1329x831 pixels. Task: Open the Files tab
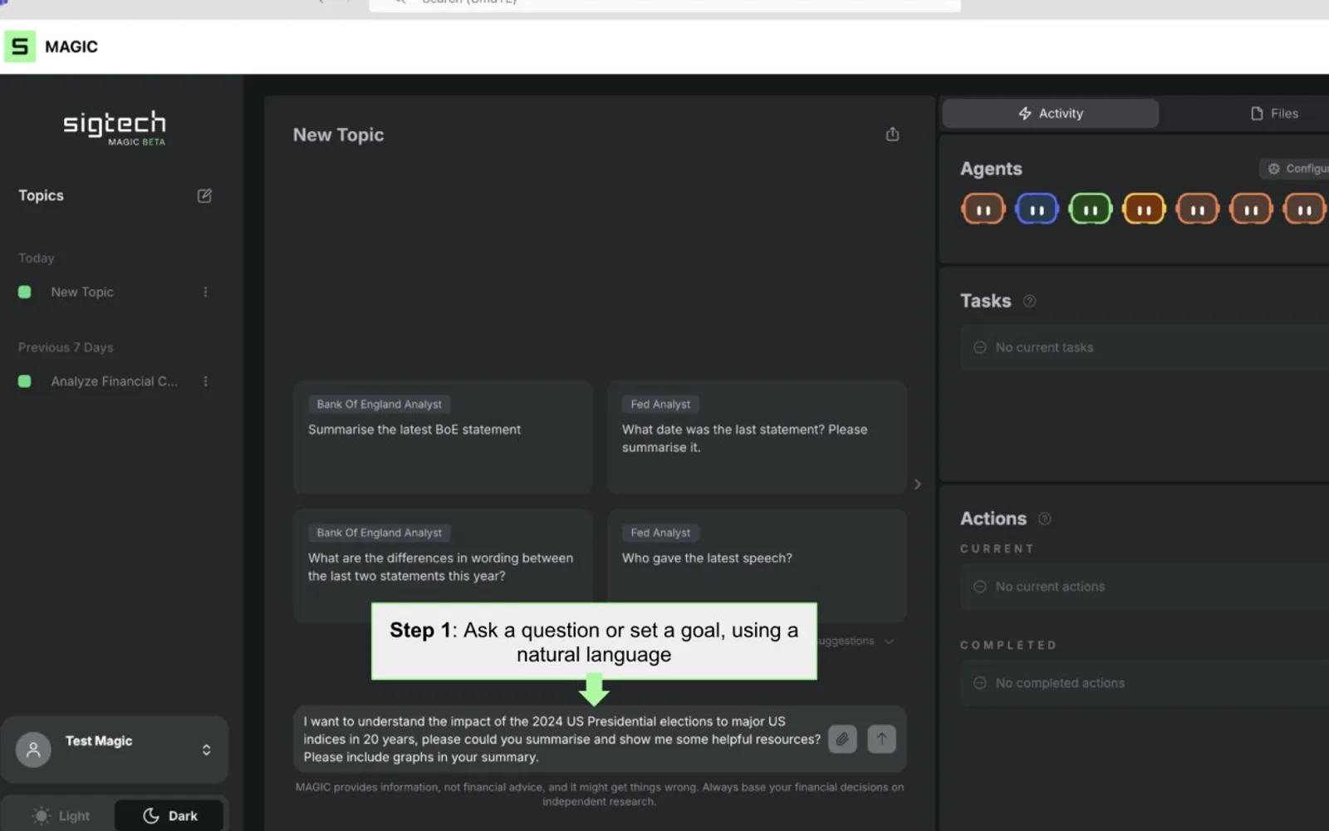click(x=1274, y=113)
